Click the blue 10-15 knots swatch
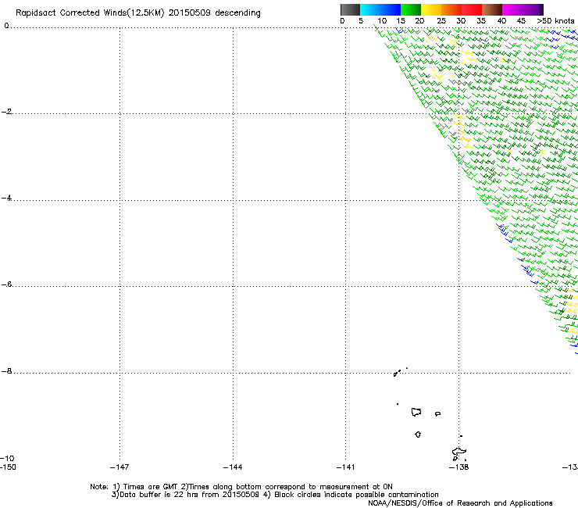578x508 pixels. (391, 9)
